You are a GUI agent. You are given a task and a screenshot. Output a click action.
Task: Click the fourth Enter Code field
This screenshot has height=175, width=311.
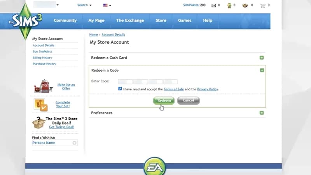(171, 82)
